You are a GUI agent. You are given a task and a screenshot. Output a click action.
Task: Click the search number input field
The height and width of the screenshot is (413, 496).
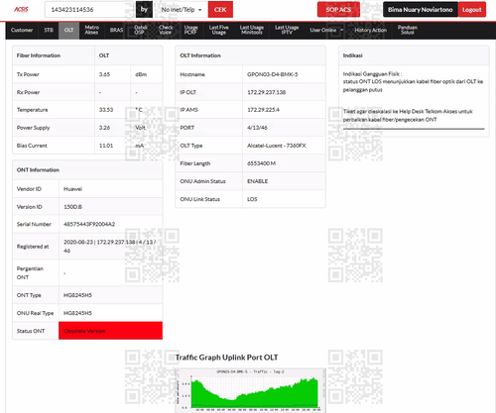point(89,10)
